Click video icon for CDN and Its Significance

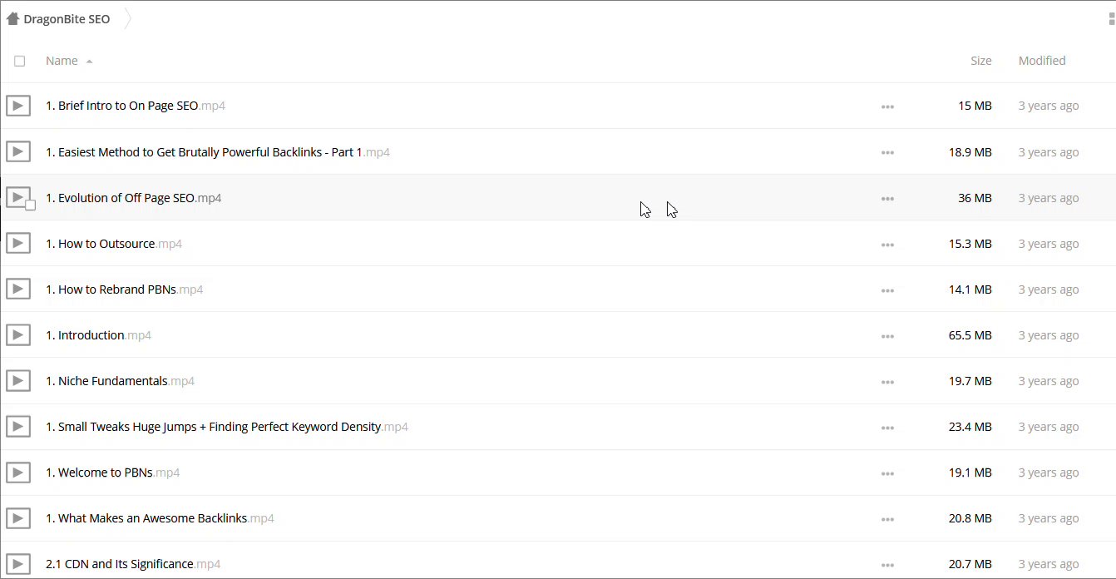tap(18, 564)
